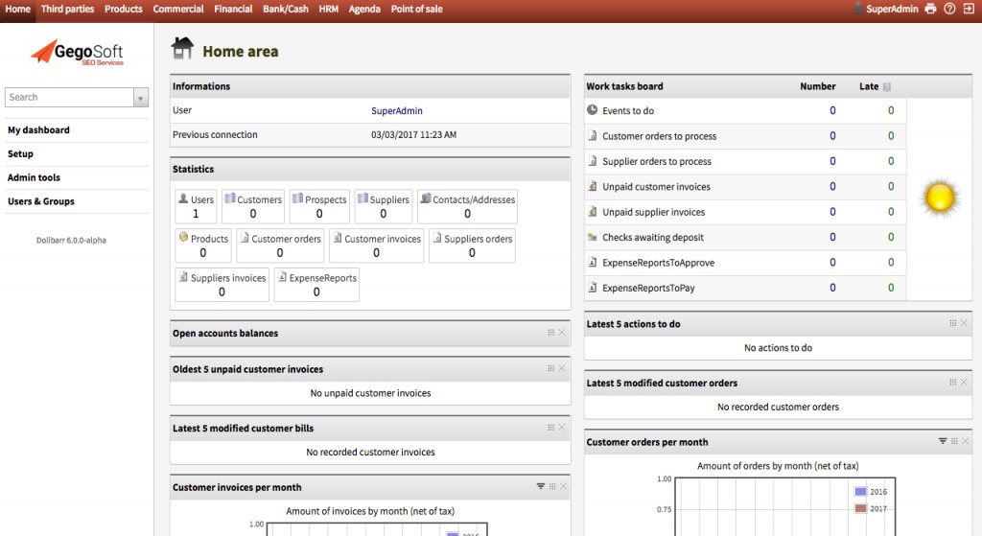Viewport: 982px width, 536px height.
Task: Open the Bank/Cash menu
Action: click(286, 9)
